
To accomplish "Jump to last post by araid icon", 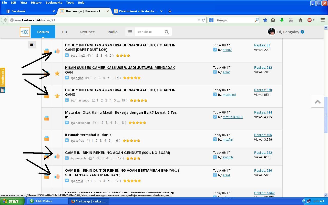I will (215, 175).
